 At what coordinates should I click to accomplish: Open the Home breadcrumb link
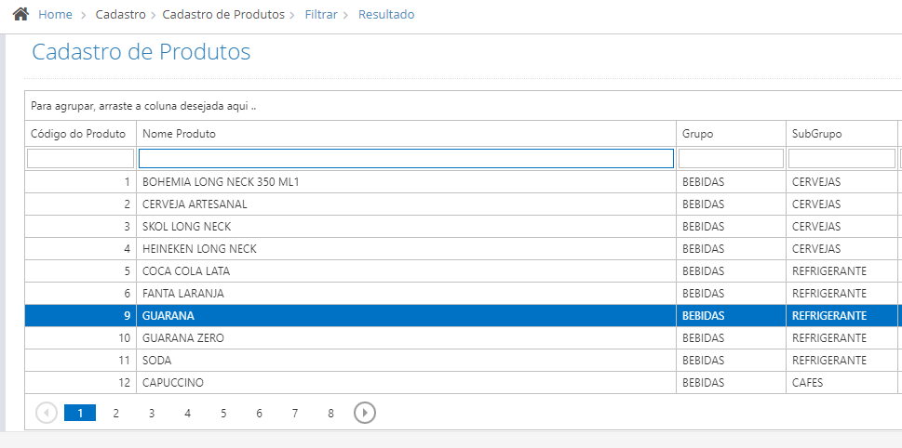pos(55,14)
